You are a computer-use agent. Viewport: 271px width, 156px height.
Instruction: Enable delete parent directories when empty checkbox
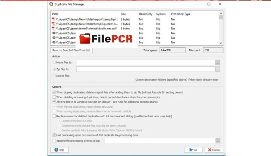tap(54, 97)
